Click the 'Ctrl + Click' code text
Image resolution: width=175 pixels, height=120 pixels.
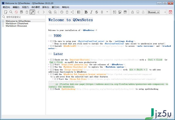click(155, 60)
